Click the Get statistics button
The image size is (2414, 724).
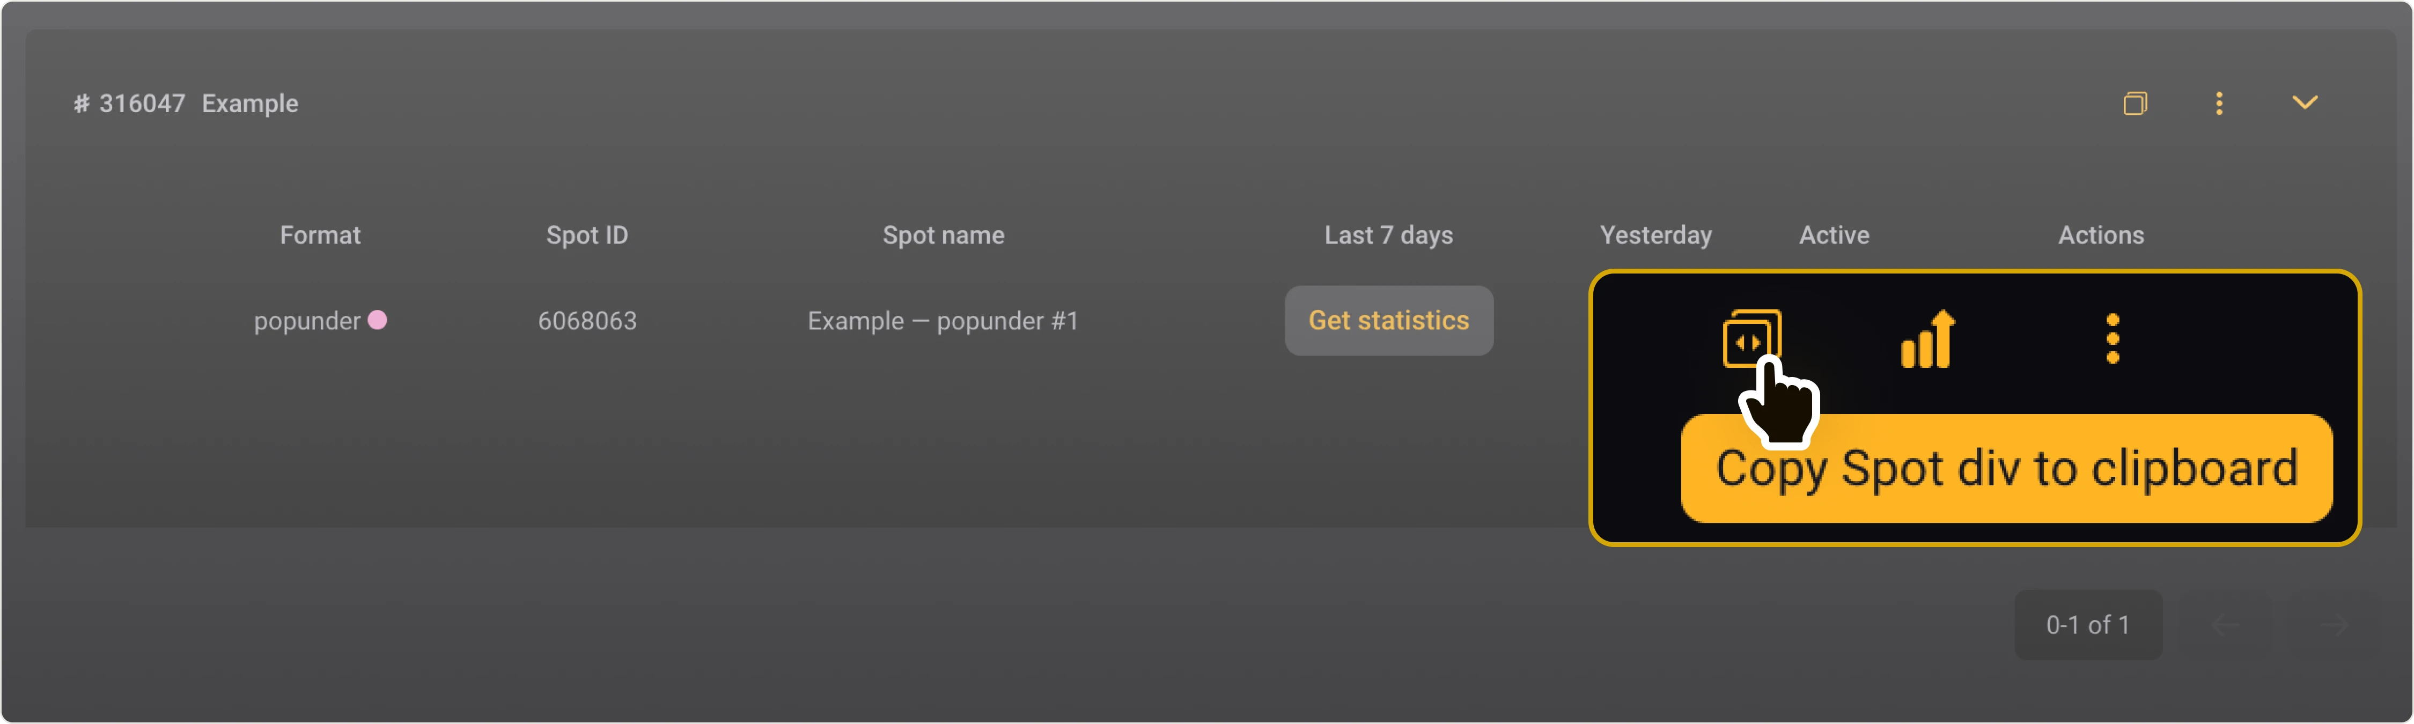[1389, 320]
